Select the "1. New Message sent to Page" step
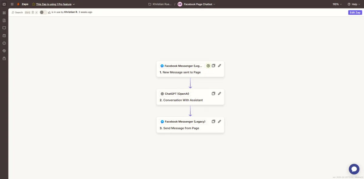 click(x=180, y=73)
